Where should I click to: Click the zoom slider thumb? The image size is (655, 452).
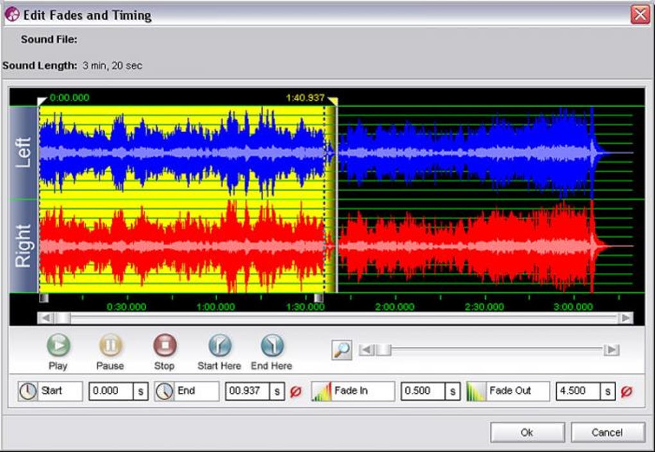pos(383,350)
